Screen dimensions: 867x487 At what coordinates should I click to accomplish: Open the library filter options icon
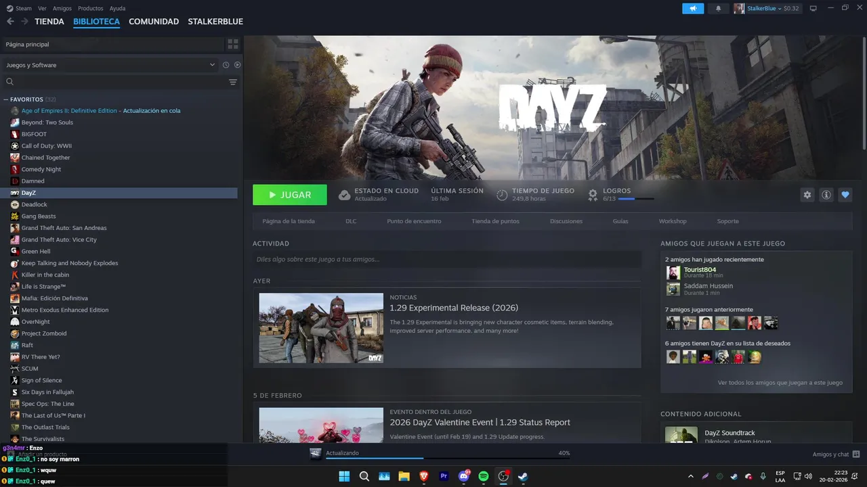[233, 82]
